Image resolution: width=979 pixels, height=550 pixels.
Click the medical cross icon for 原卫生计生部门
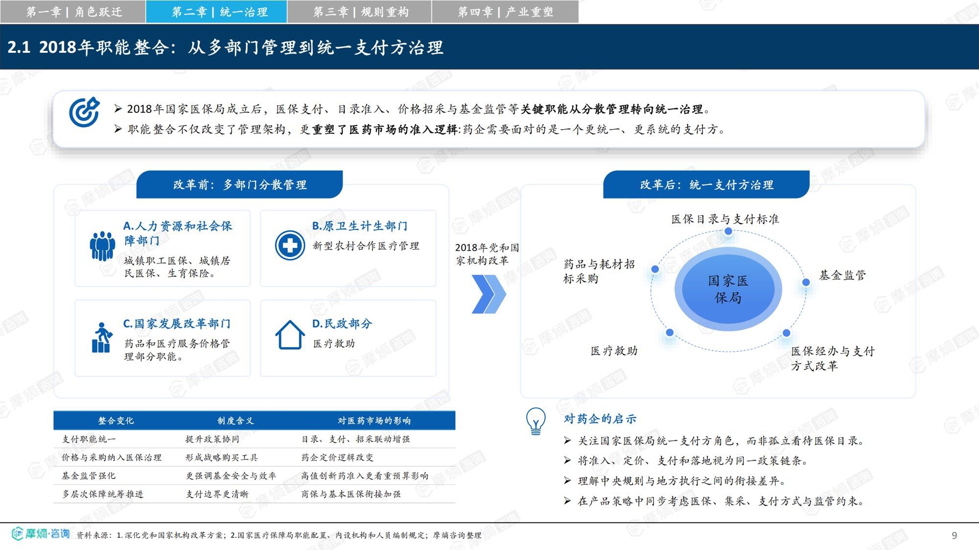tap(290, 245)
